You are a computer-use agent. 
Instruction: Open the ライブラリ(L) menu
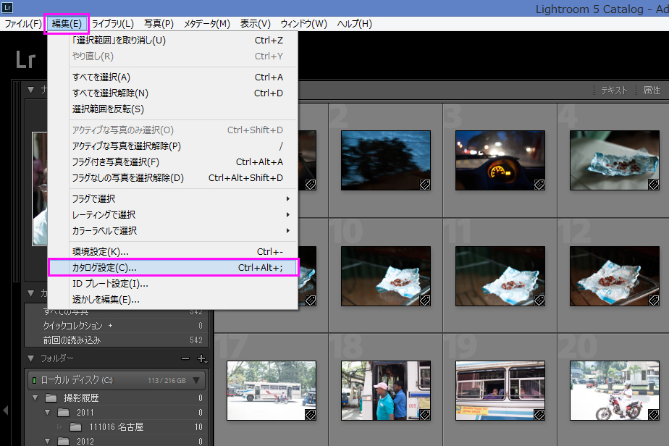[x=113, y=24]
